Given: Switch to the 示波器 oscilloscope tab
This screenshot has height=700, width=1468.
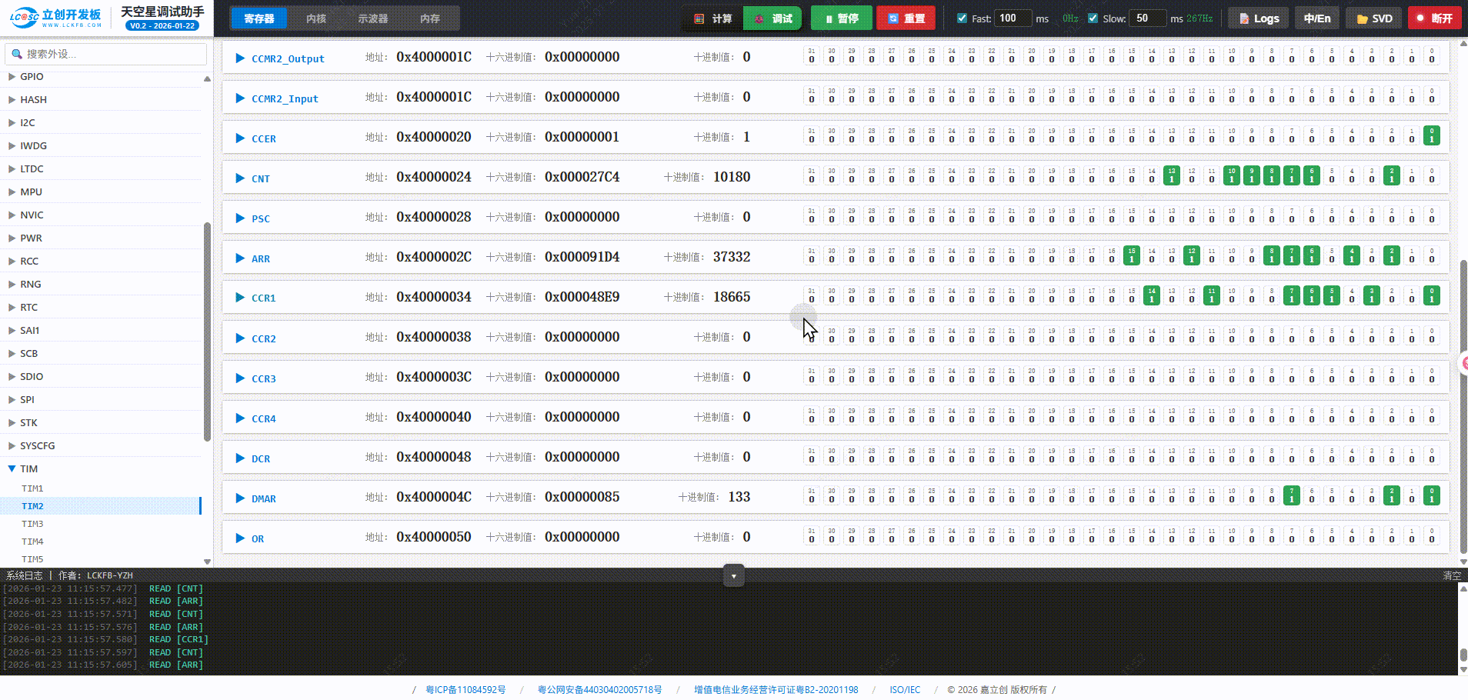Looking at the screenshot, I should (373, 18).
